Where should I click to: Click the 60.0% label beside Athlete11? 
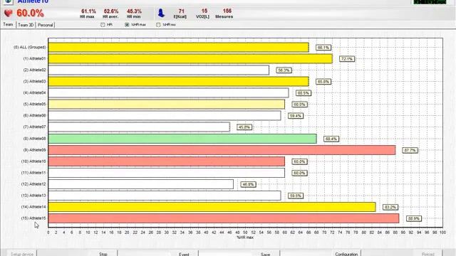[299, 173]
